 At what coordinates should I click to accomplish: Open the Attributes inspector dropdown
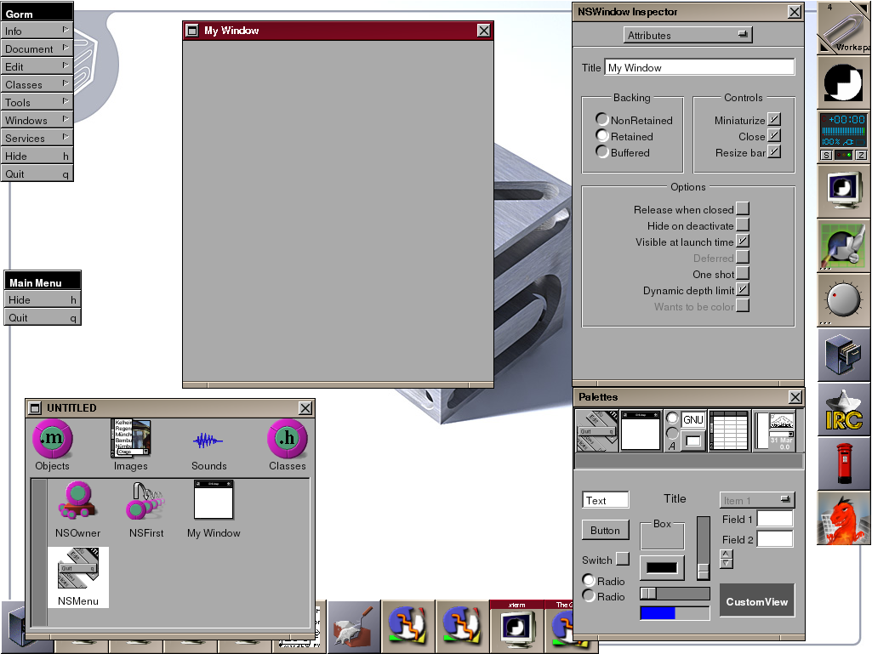pos(687,35)
